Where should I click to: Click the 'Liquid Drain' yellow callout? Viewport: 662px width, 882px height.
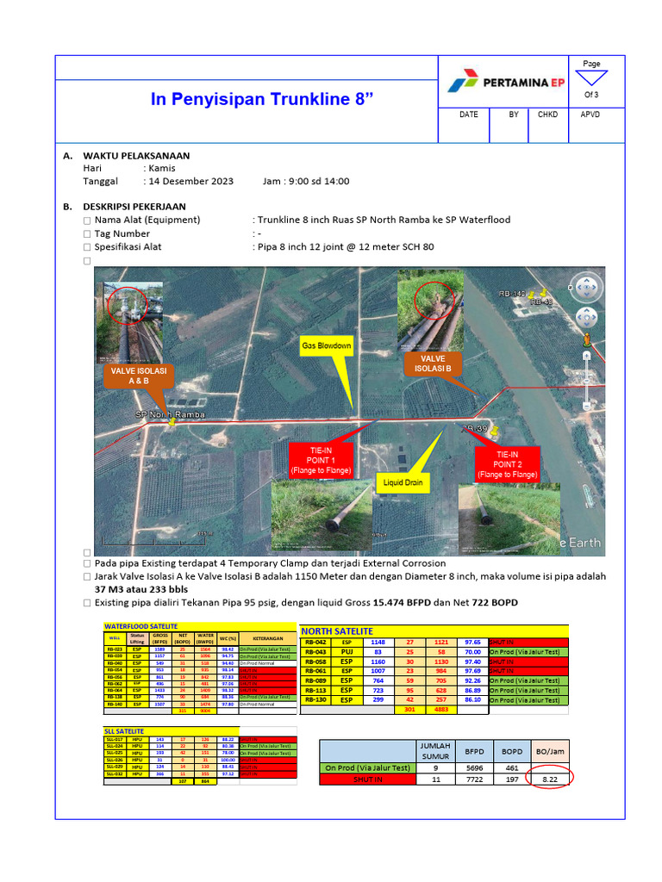(403, 482)
